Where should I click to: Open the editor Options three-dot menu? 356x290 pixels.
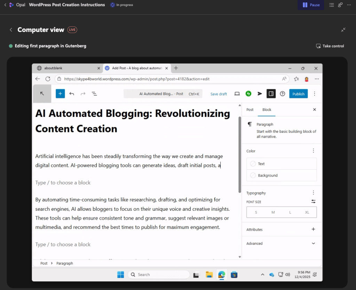click(315, 94)
